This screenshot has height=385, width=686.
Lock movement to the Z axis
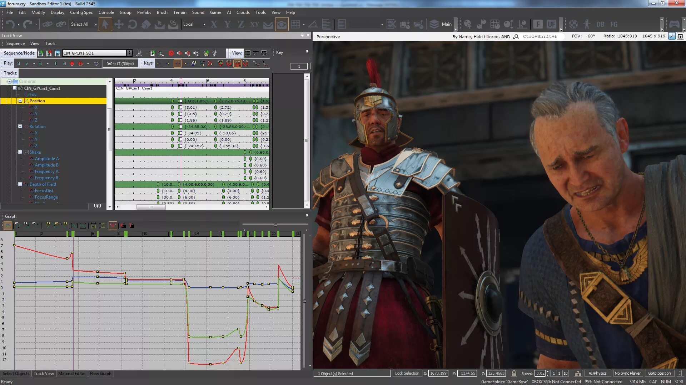241,24
